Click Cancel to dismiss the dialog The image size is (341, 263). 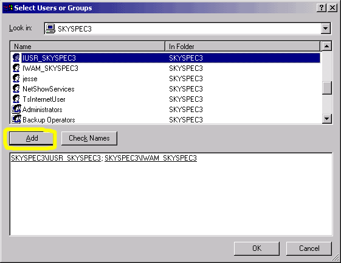[x=309, y=248]
